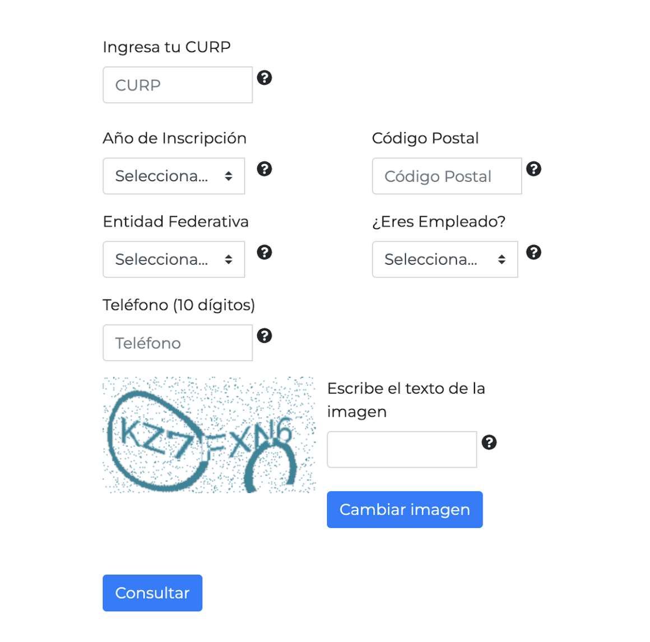The height and width of the screenshot is (642, 650).
Task: Focus the captcha text input box
Action: 402,450
